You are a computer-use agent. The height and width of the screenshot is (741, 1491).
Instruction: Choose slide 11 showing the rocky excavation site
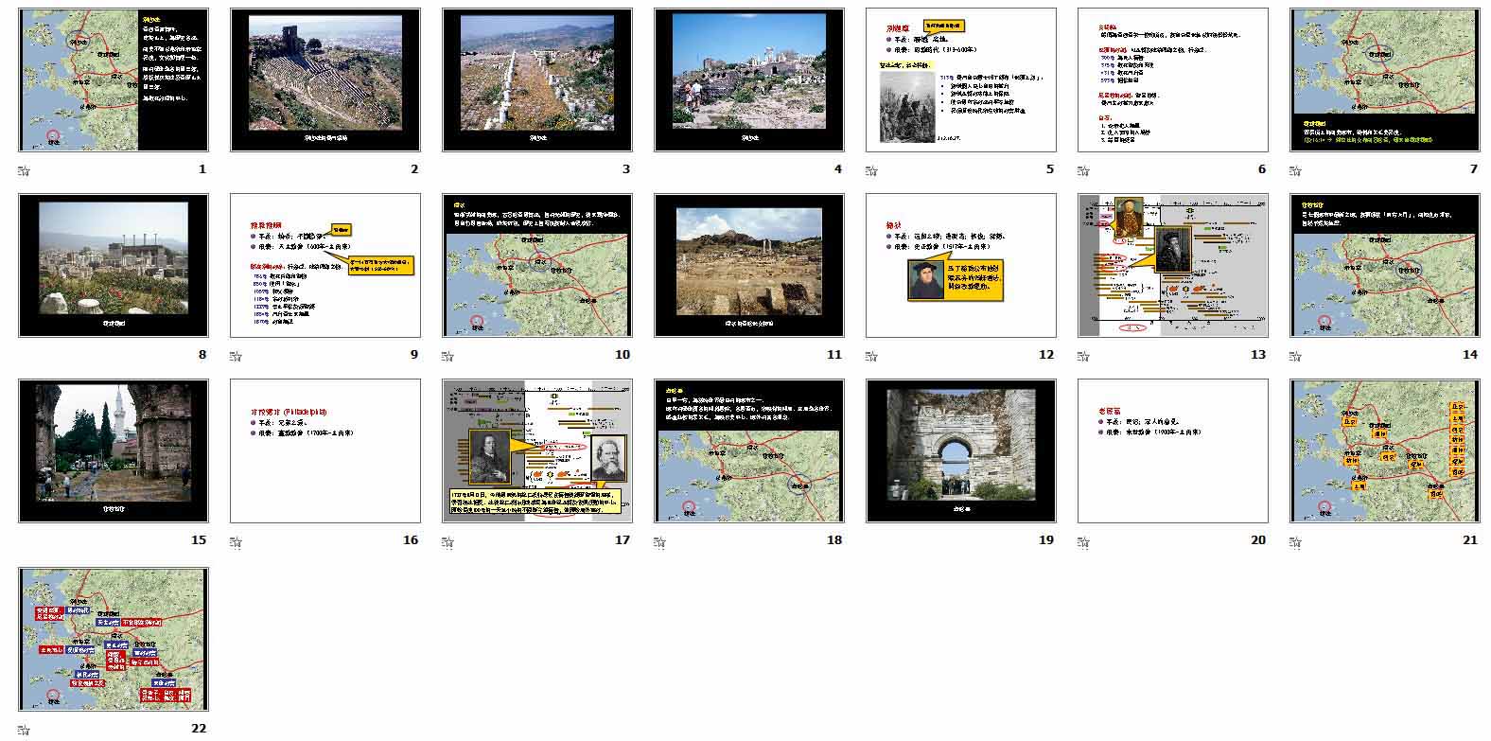[748, 265]
